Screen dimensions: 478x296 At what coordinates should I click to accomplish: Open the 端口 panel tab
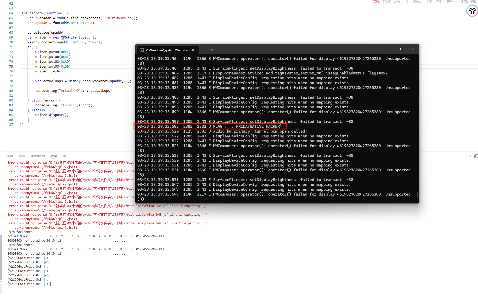(66, 156)
